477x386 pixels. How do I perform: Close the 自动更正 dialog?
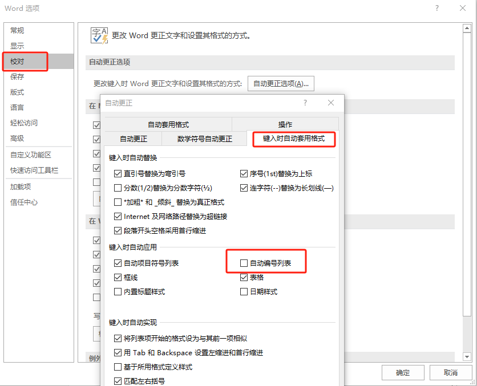pyautogui.click(x=331, y=103)
